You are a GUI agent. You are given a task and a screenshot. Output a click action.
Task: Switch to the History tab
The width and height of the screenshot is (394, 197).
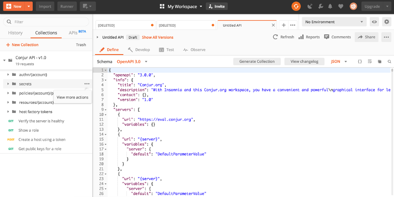point(15,33)
